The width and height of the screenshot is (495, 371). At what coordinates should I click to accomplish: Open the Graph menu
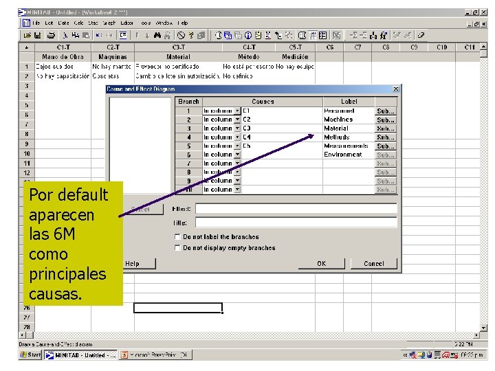pyautogui.click(x=109, y=23)
